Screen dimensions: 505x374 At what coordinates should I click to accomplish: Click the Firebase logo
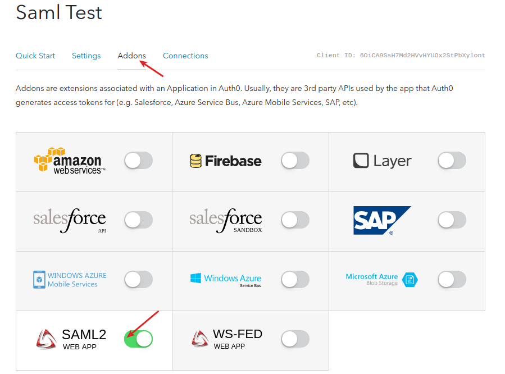pyautogui.click(x=225, y=161)
